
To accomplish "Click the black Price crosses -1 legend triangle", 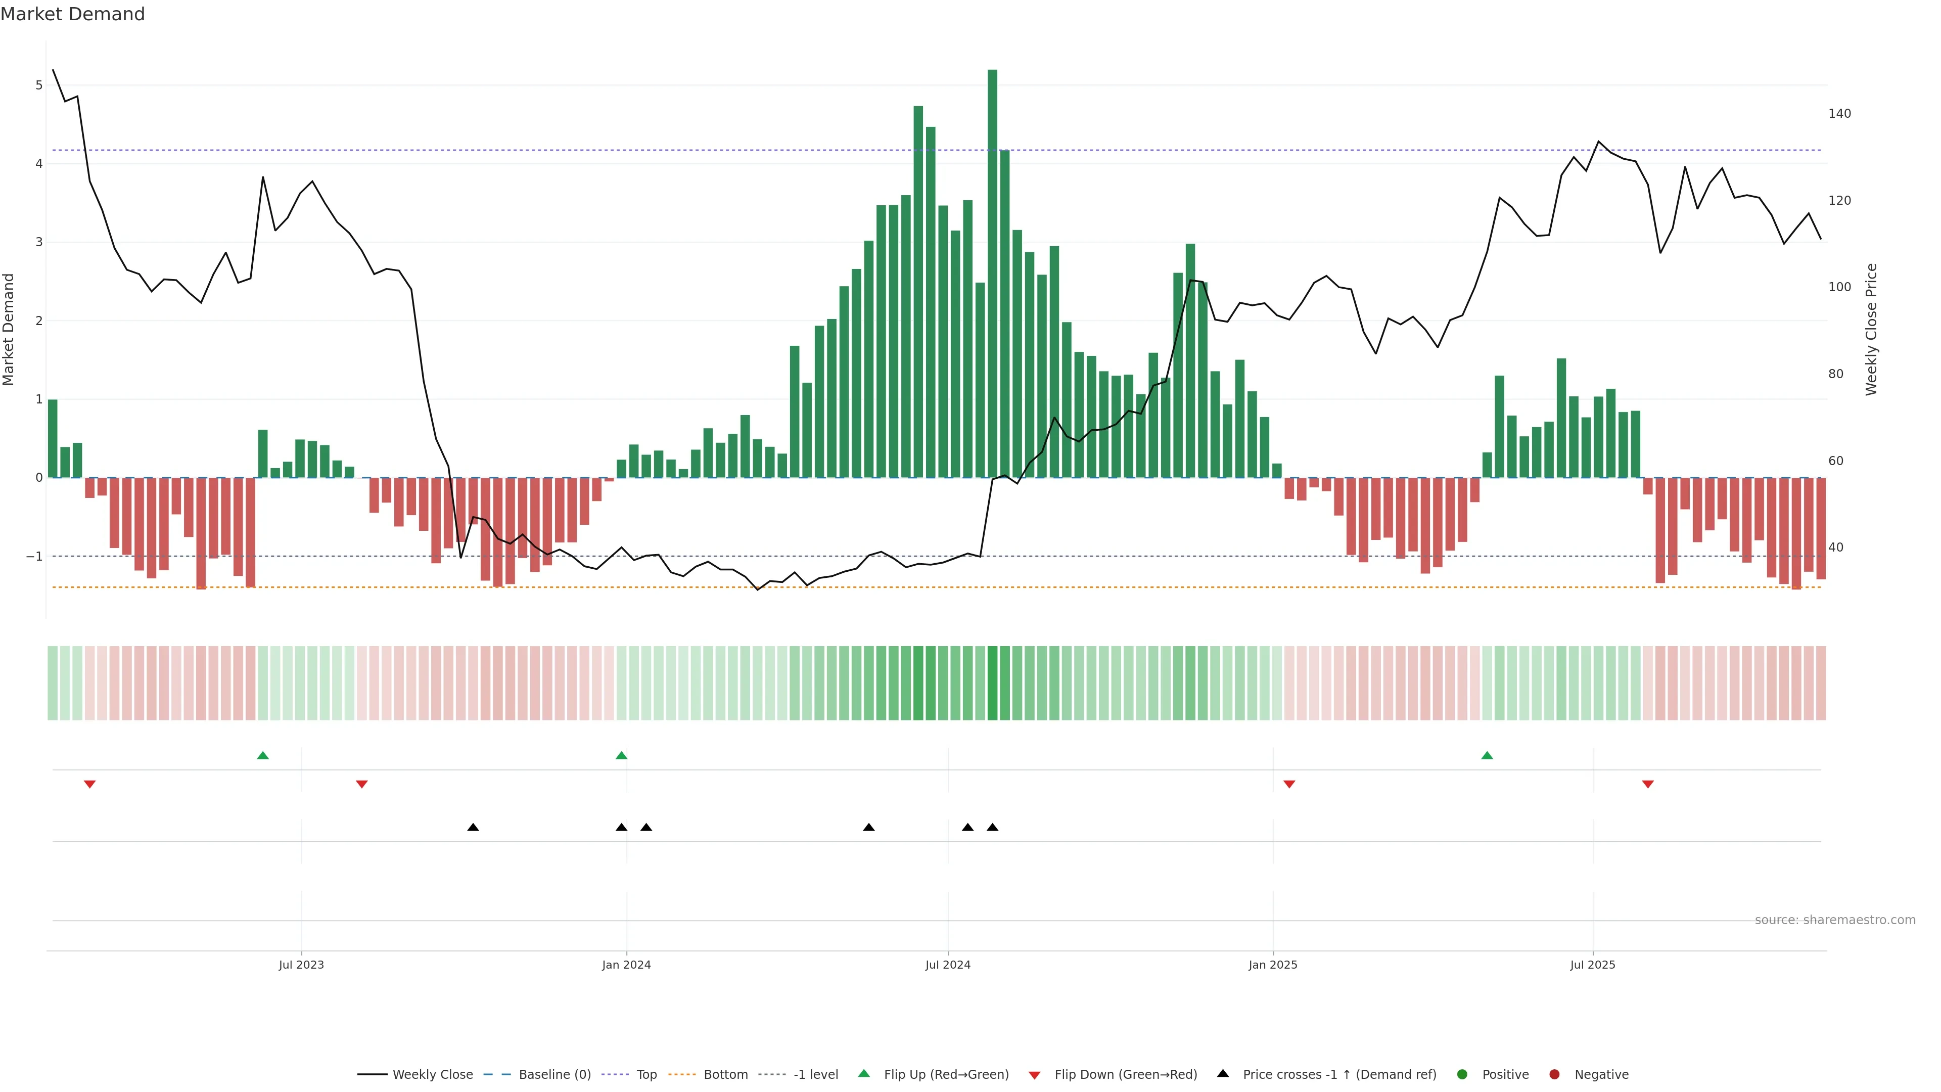I will (1223, 1073).
